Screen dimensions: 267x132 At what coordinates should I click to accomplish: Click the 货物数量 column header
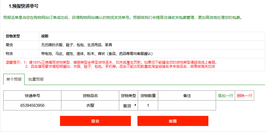point(148,96)
